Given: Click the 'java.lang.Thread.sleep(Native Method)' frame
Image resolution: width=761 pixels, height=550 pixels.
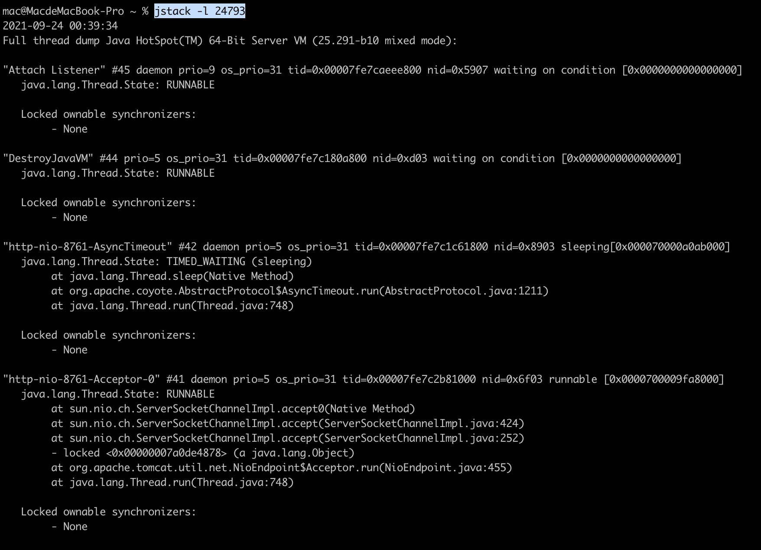Looking at the screenshot, I should click(172, 276).
